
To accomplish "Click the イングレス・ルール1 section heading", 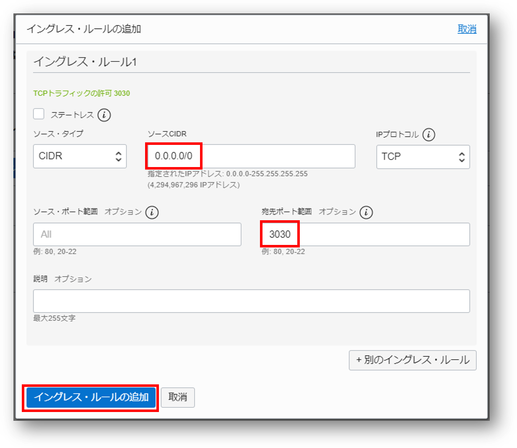I will [85, 62].
